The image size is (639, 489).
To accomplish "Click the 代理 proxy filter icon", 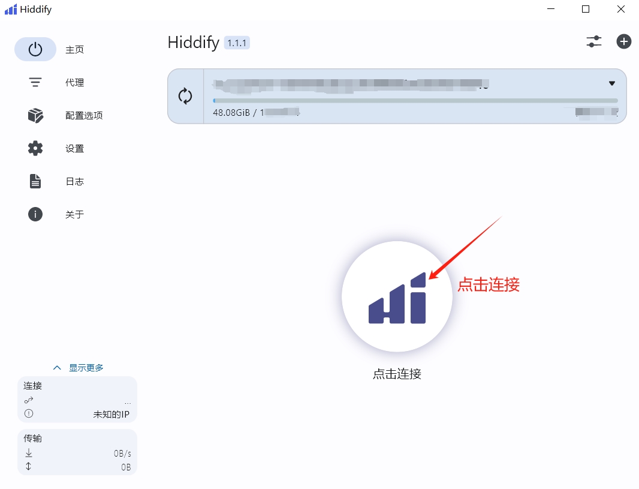I will point(35,82).
